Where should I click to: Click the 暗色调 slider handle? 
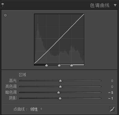click(x=58, y=92)
